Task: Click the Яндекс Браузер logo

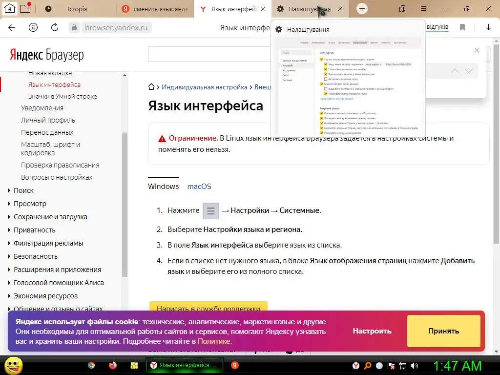Action: [x=46, y=55]
